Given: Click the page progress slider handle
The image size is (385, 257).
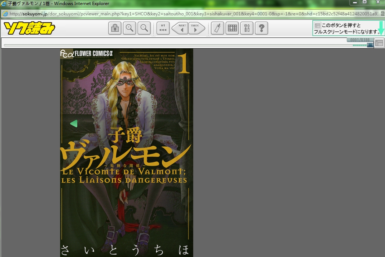Looking at the screenshot, I should point(370,45).
